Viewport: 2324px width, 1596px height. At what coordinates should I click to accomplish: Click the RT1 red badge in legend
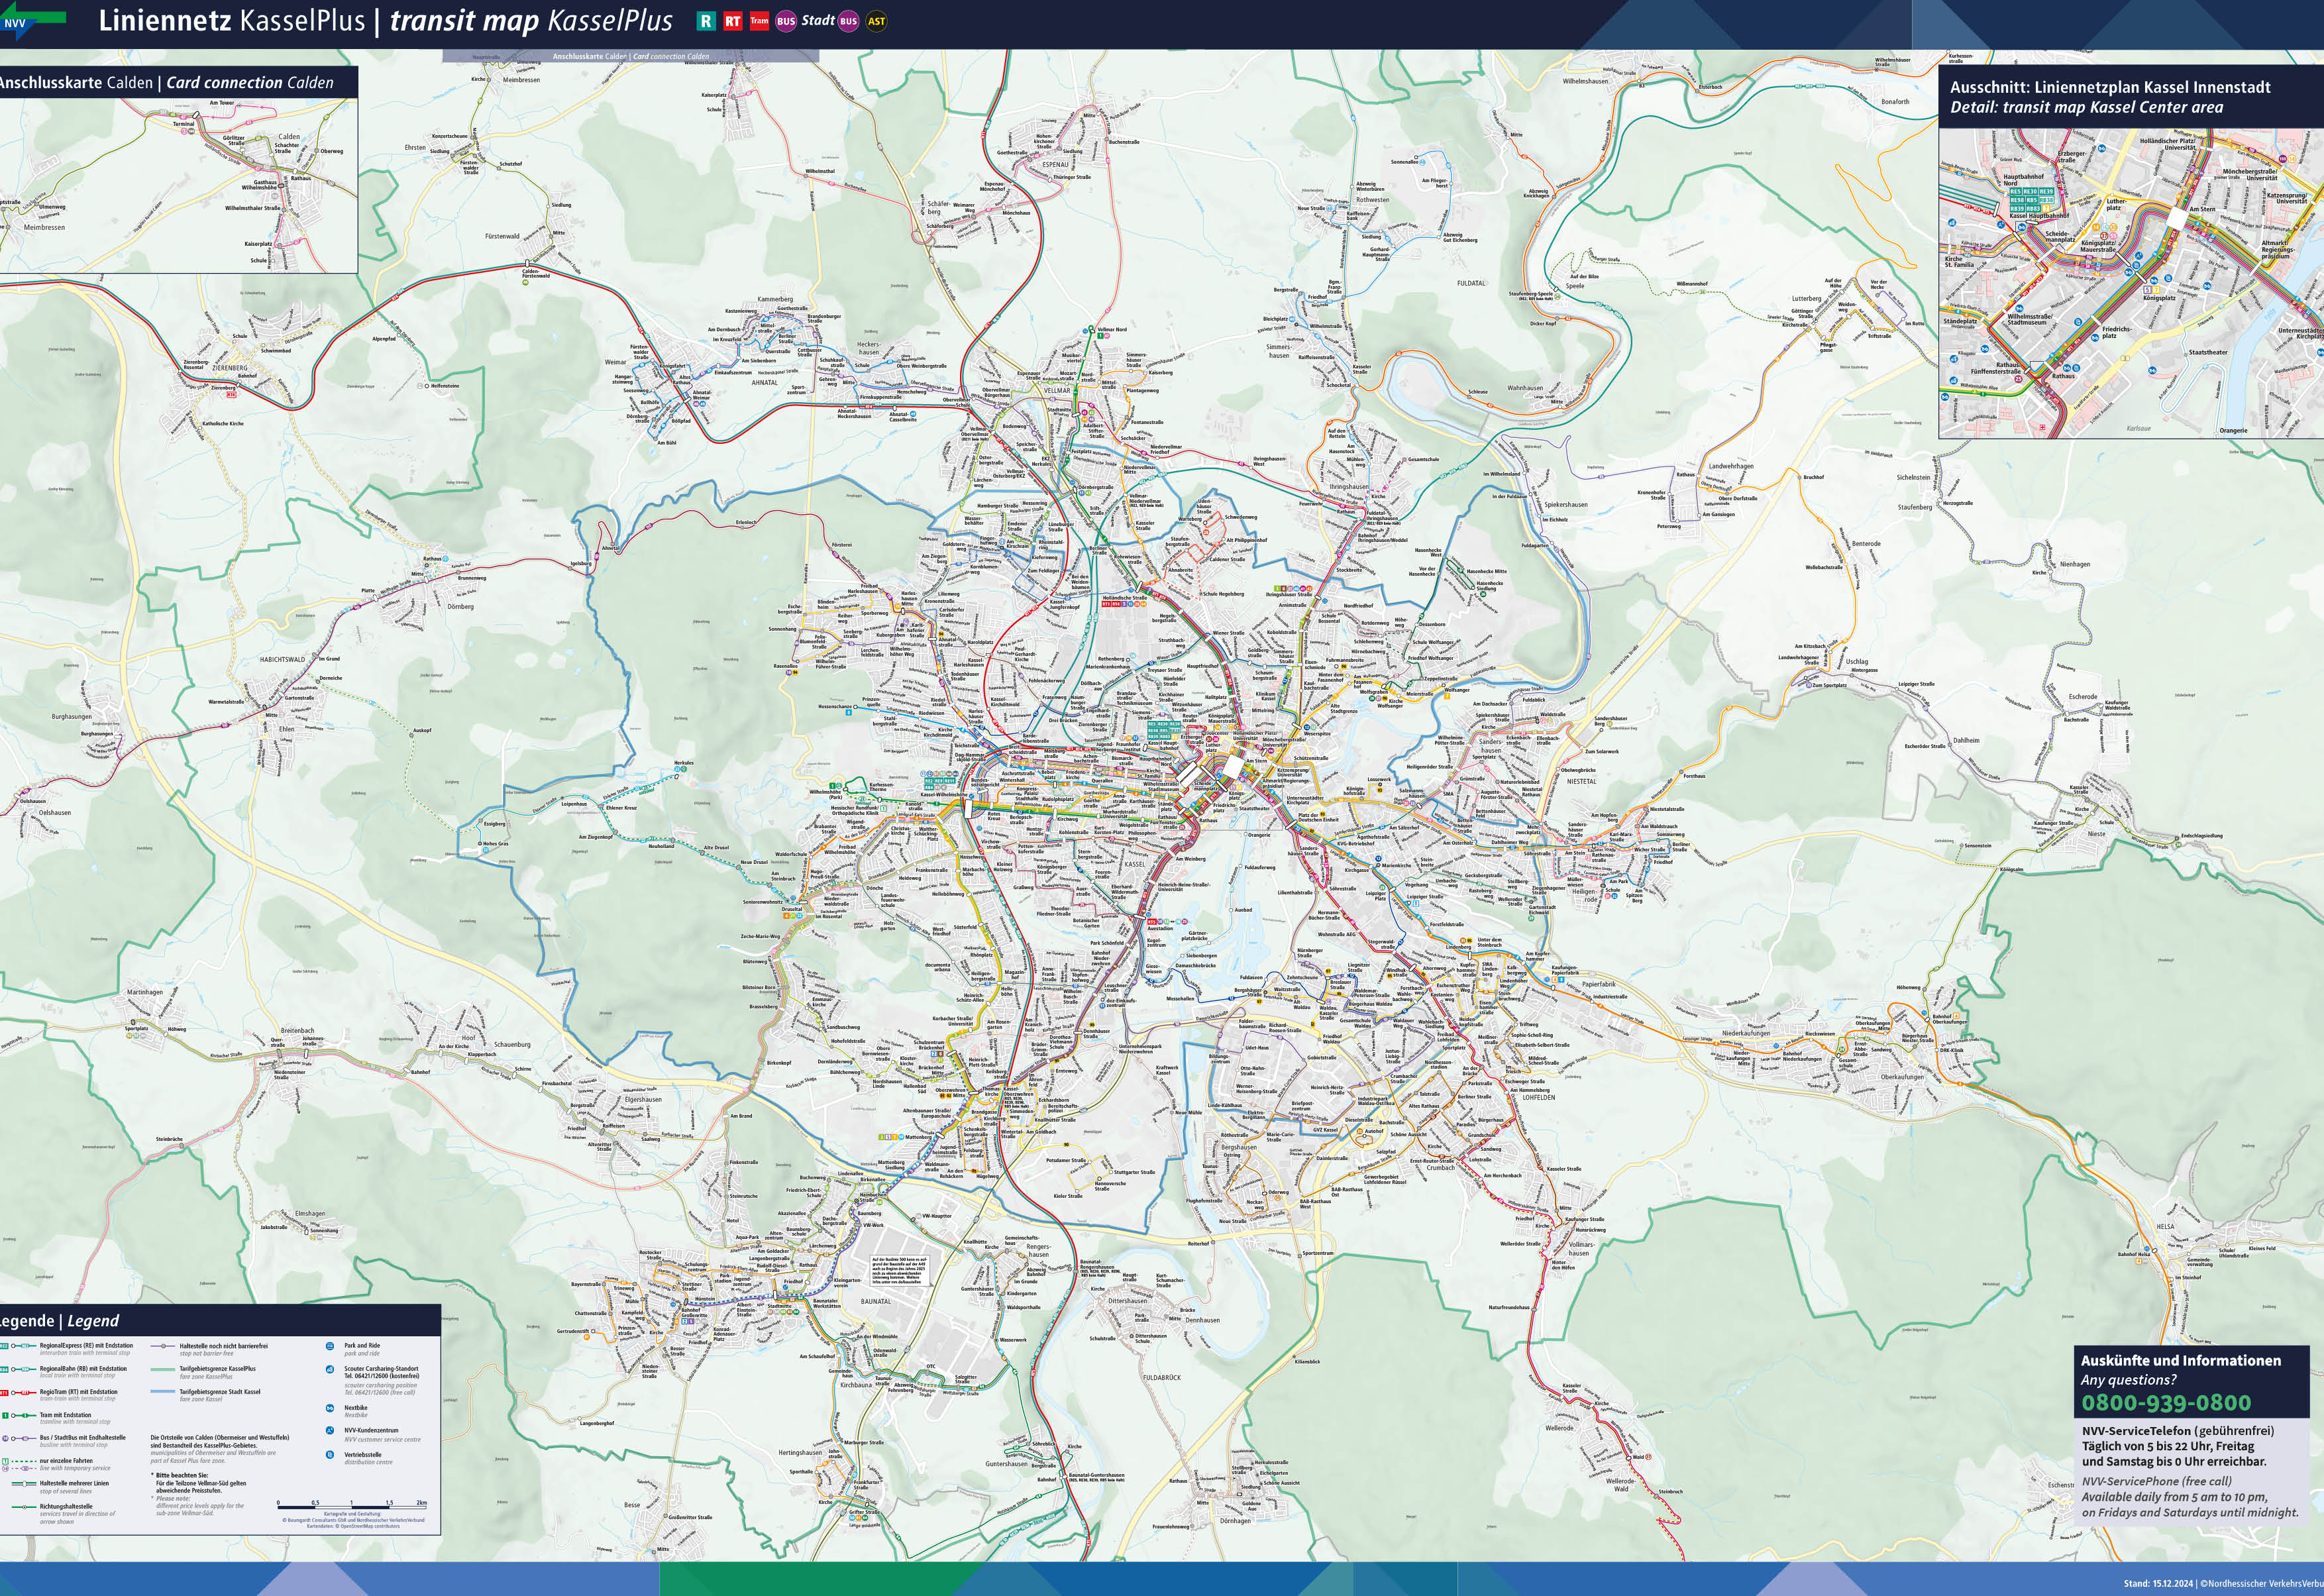[x=4, y=1393]
